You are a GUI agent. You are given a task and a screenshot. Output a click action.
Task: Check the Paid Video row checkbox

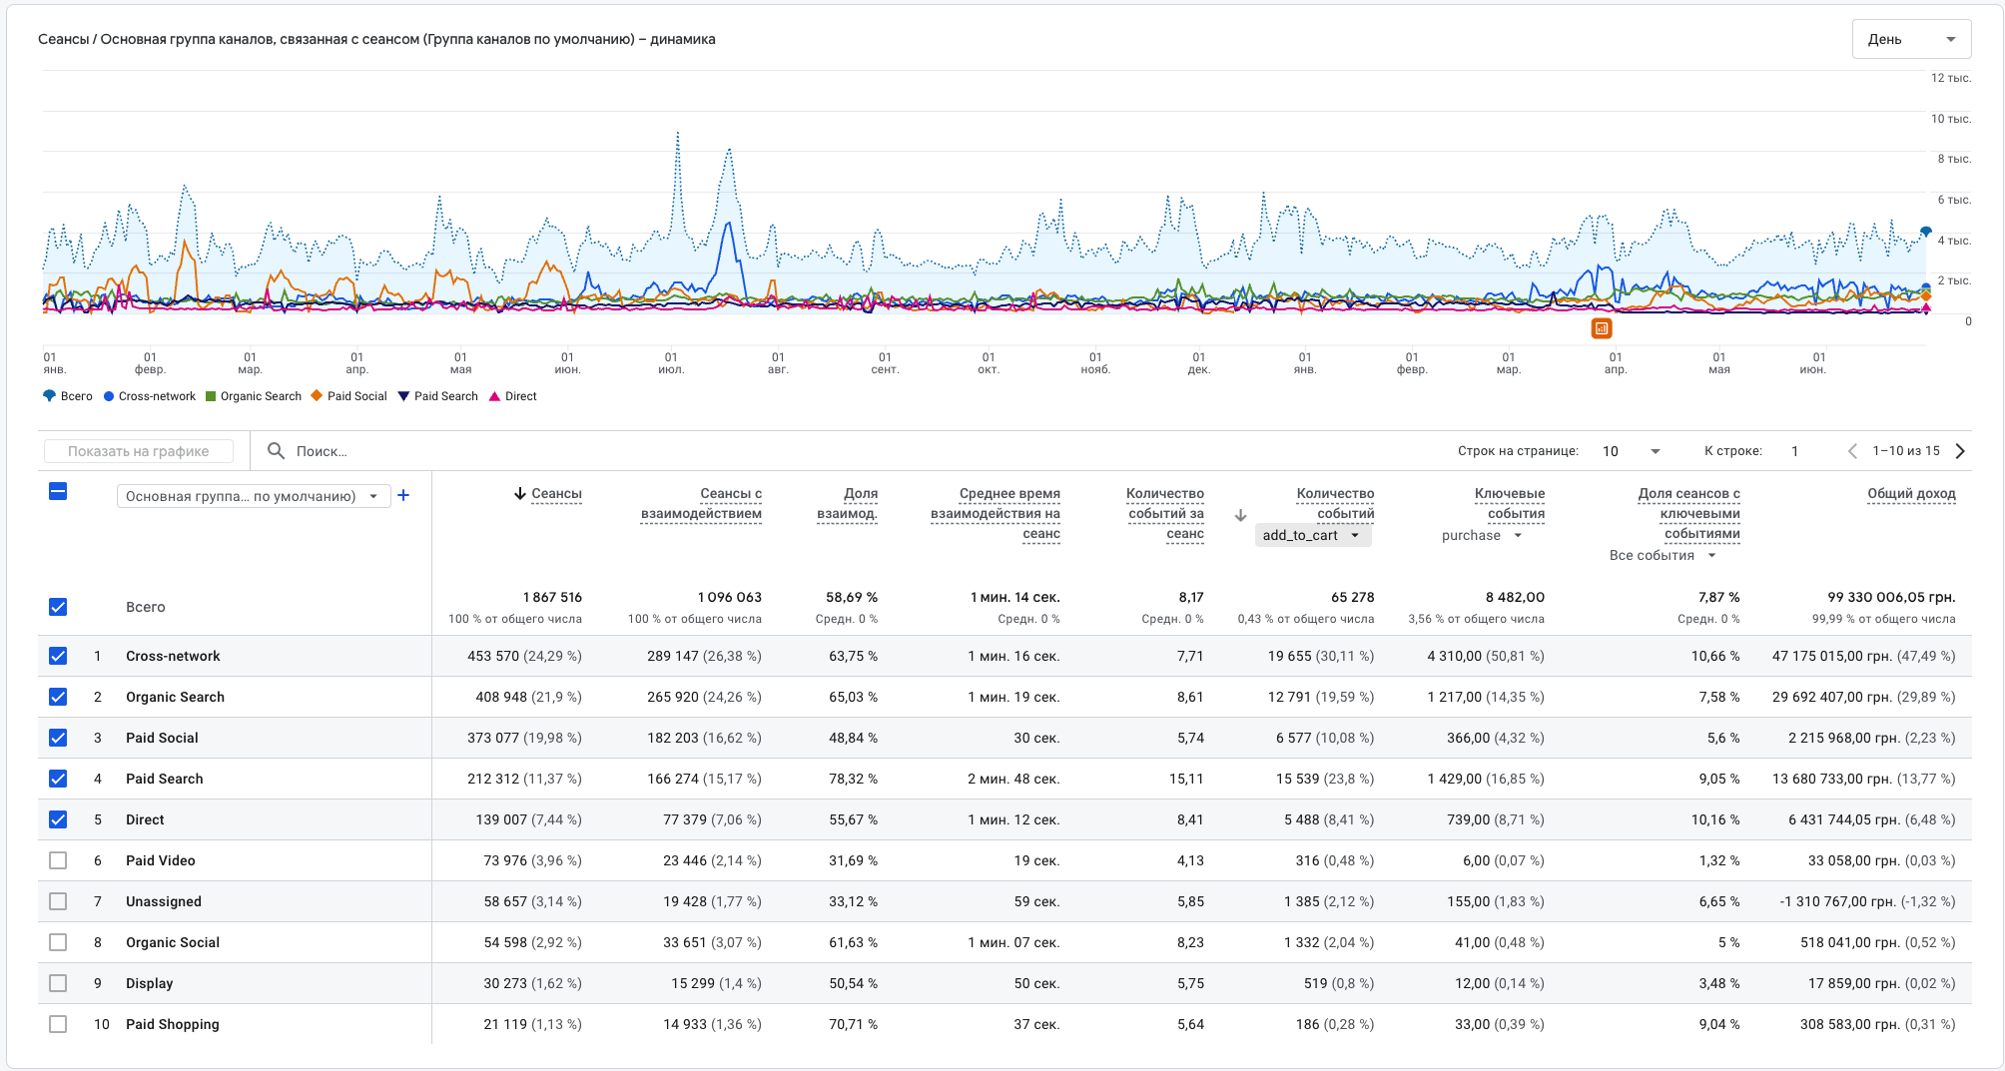point(58,860)
